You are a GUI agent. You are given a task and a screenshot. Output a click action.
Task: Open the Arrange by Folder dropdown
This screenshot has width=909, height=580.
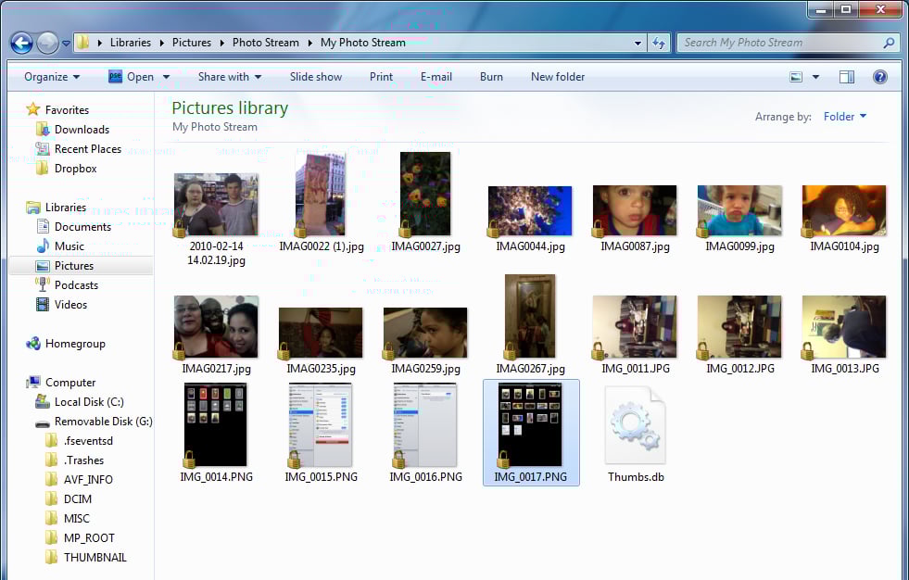tap(845, 117)
